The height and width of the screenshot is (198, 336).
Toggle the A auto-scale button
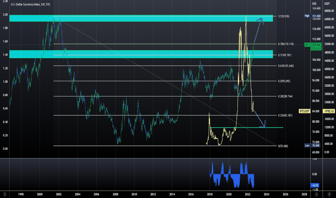tap(317, 194)
